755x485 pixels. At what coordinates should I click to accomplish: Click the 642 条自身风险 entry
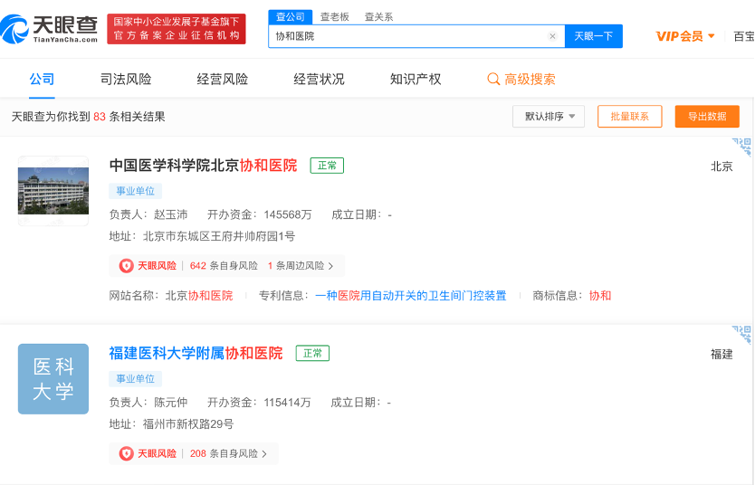[x=224, y=266]
